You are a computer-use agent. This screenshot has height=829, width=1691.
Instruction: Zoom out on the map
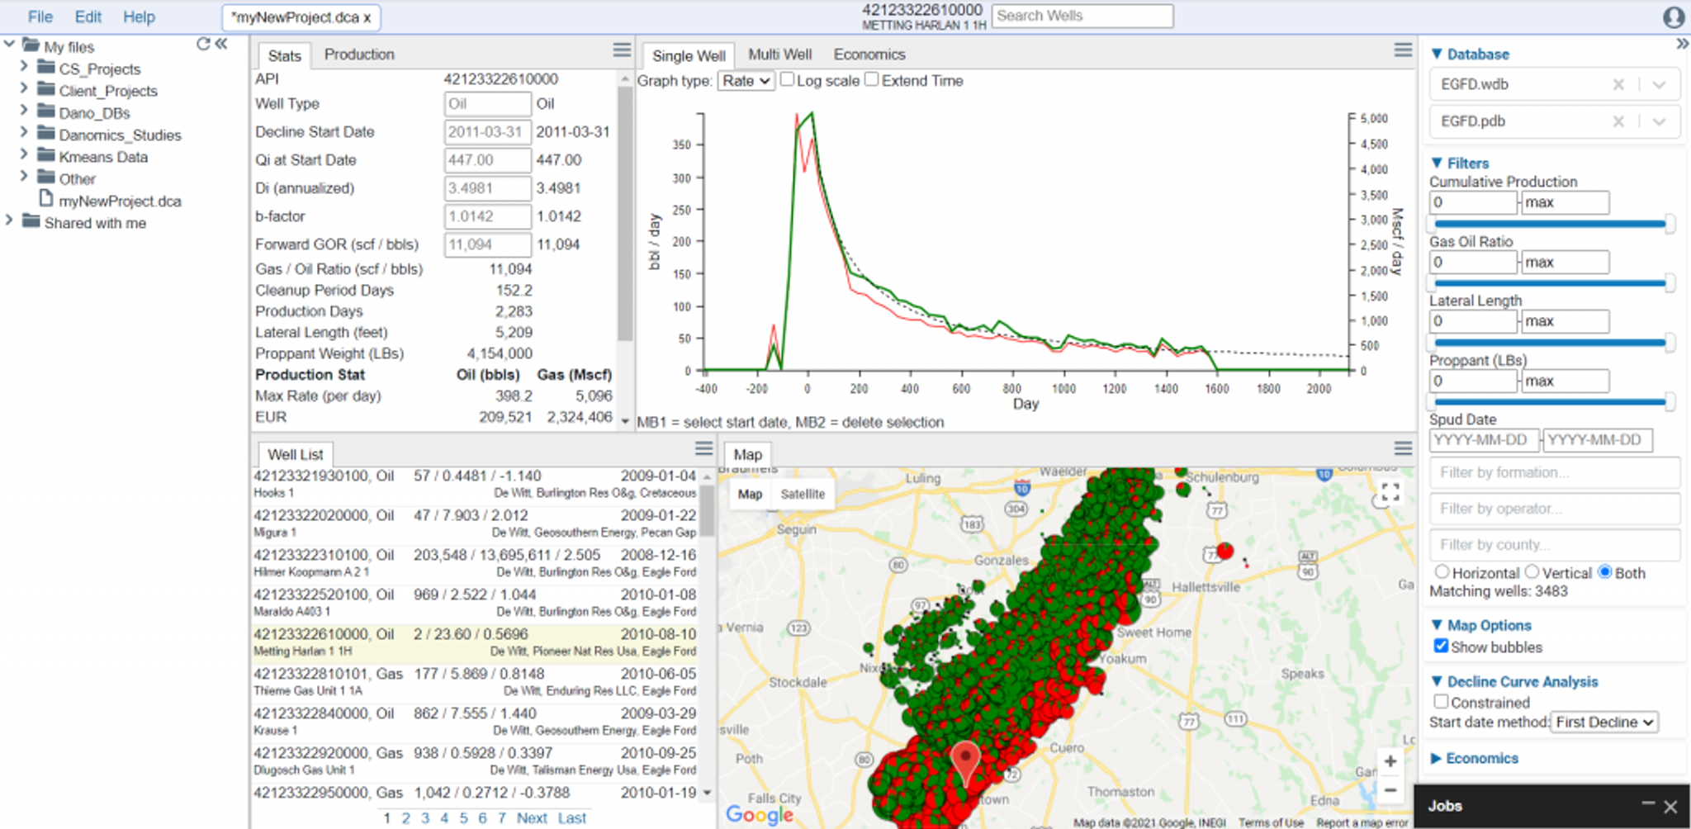click(x=1390, y=790)
